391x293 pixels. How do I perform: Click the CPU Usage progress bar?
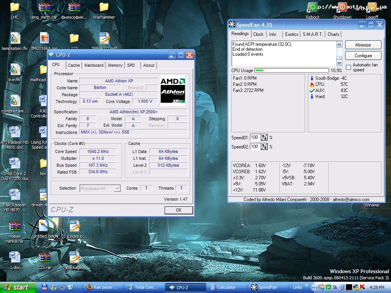point(291,70)
